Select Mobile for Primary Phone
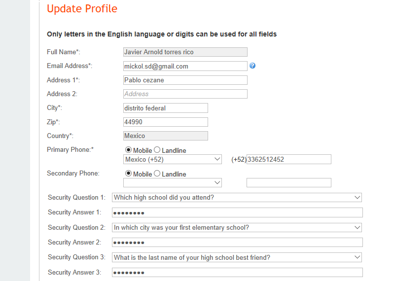 point(129,150)
